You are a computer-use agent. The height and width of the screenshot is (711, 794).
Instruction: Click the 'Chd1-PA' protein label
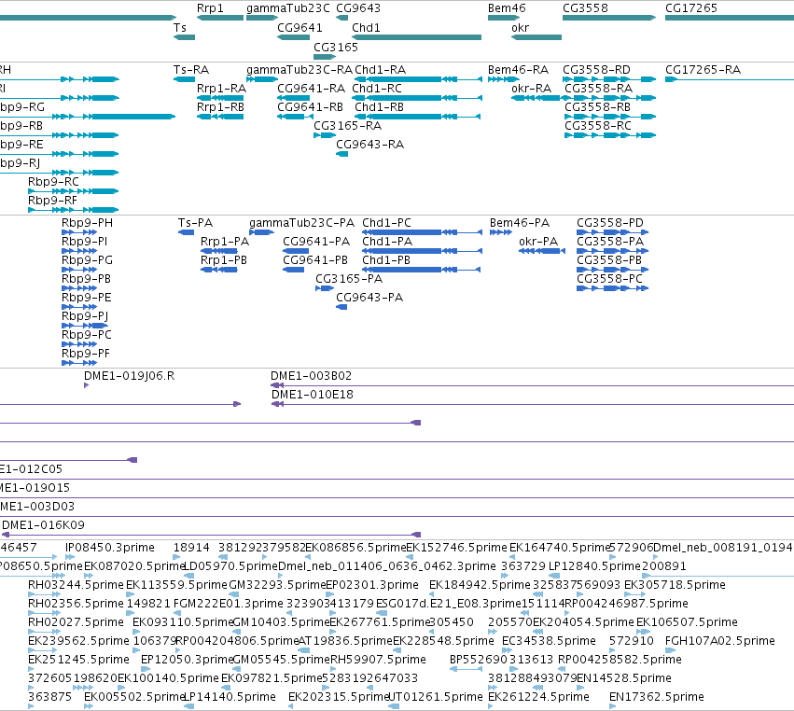tap(387, 242)
